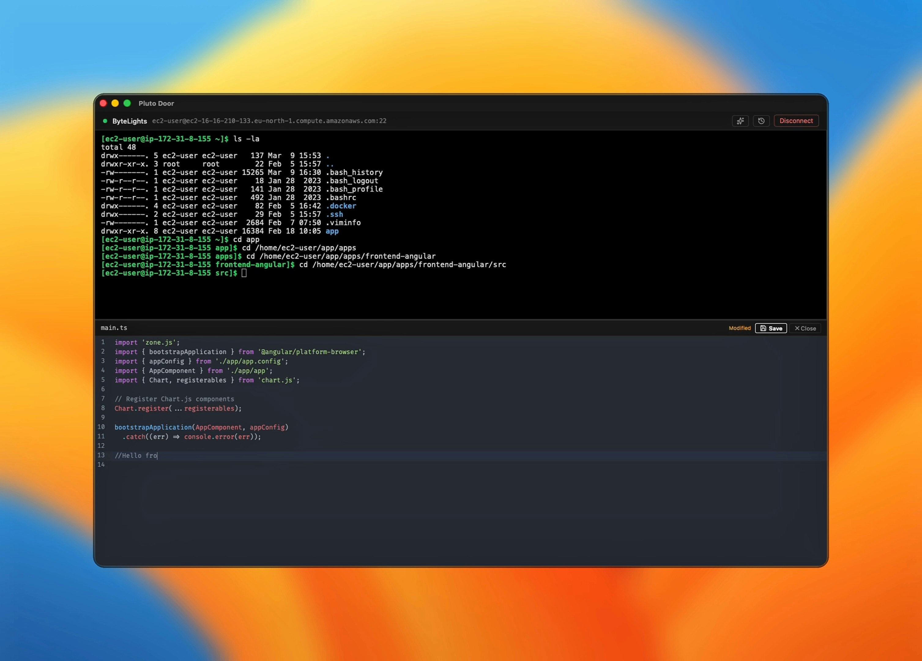Screen dimensions: 922x661
Task: Save the modified main.ts file
Action: point(770,328)
